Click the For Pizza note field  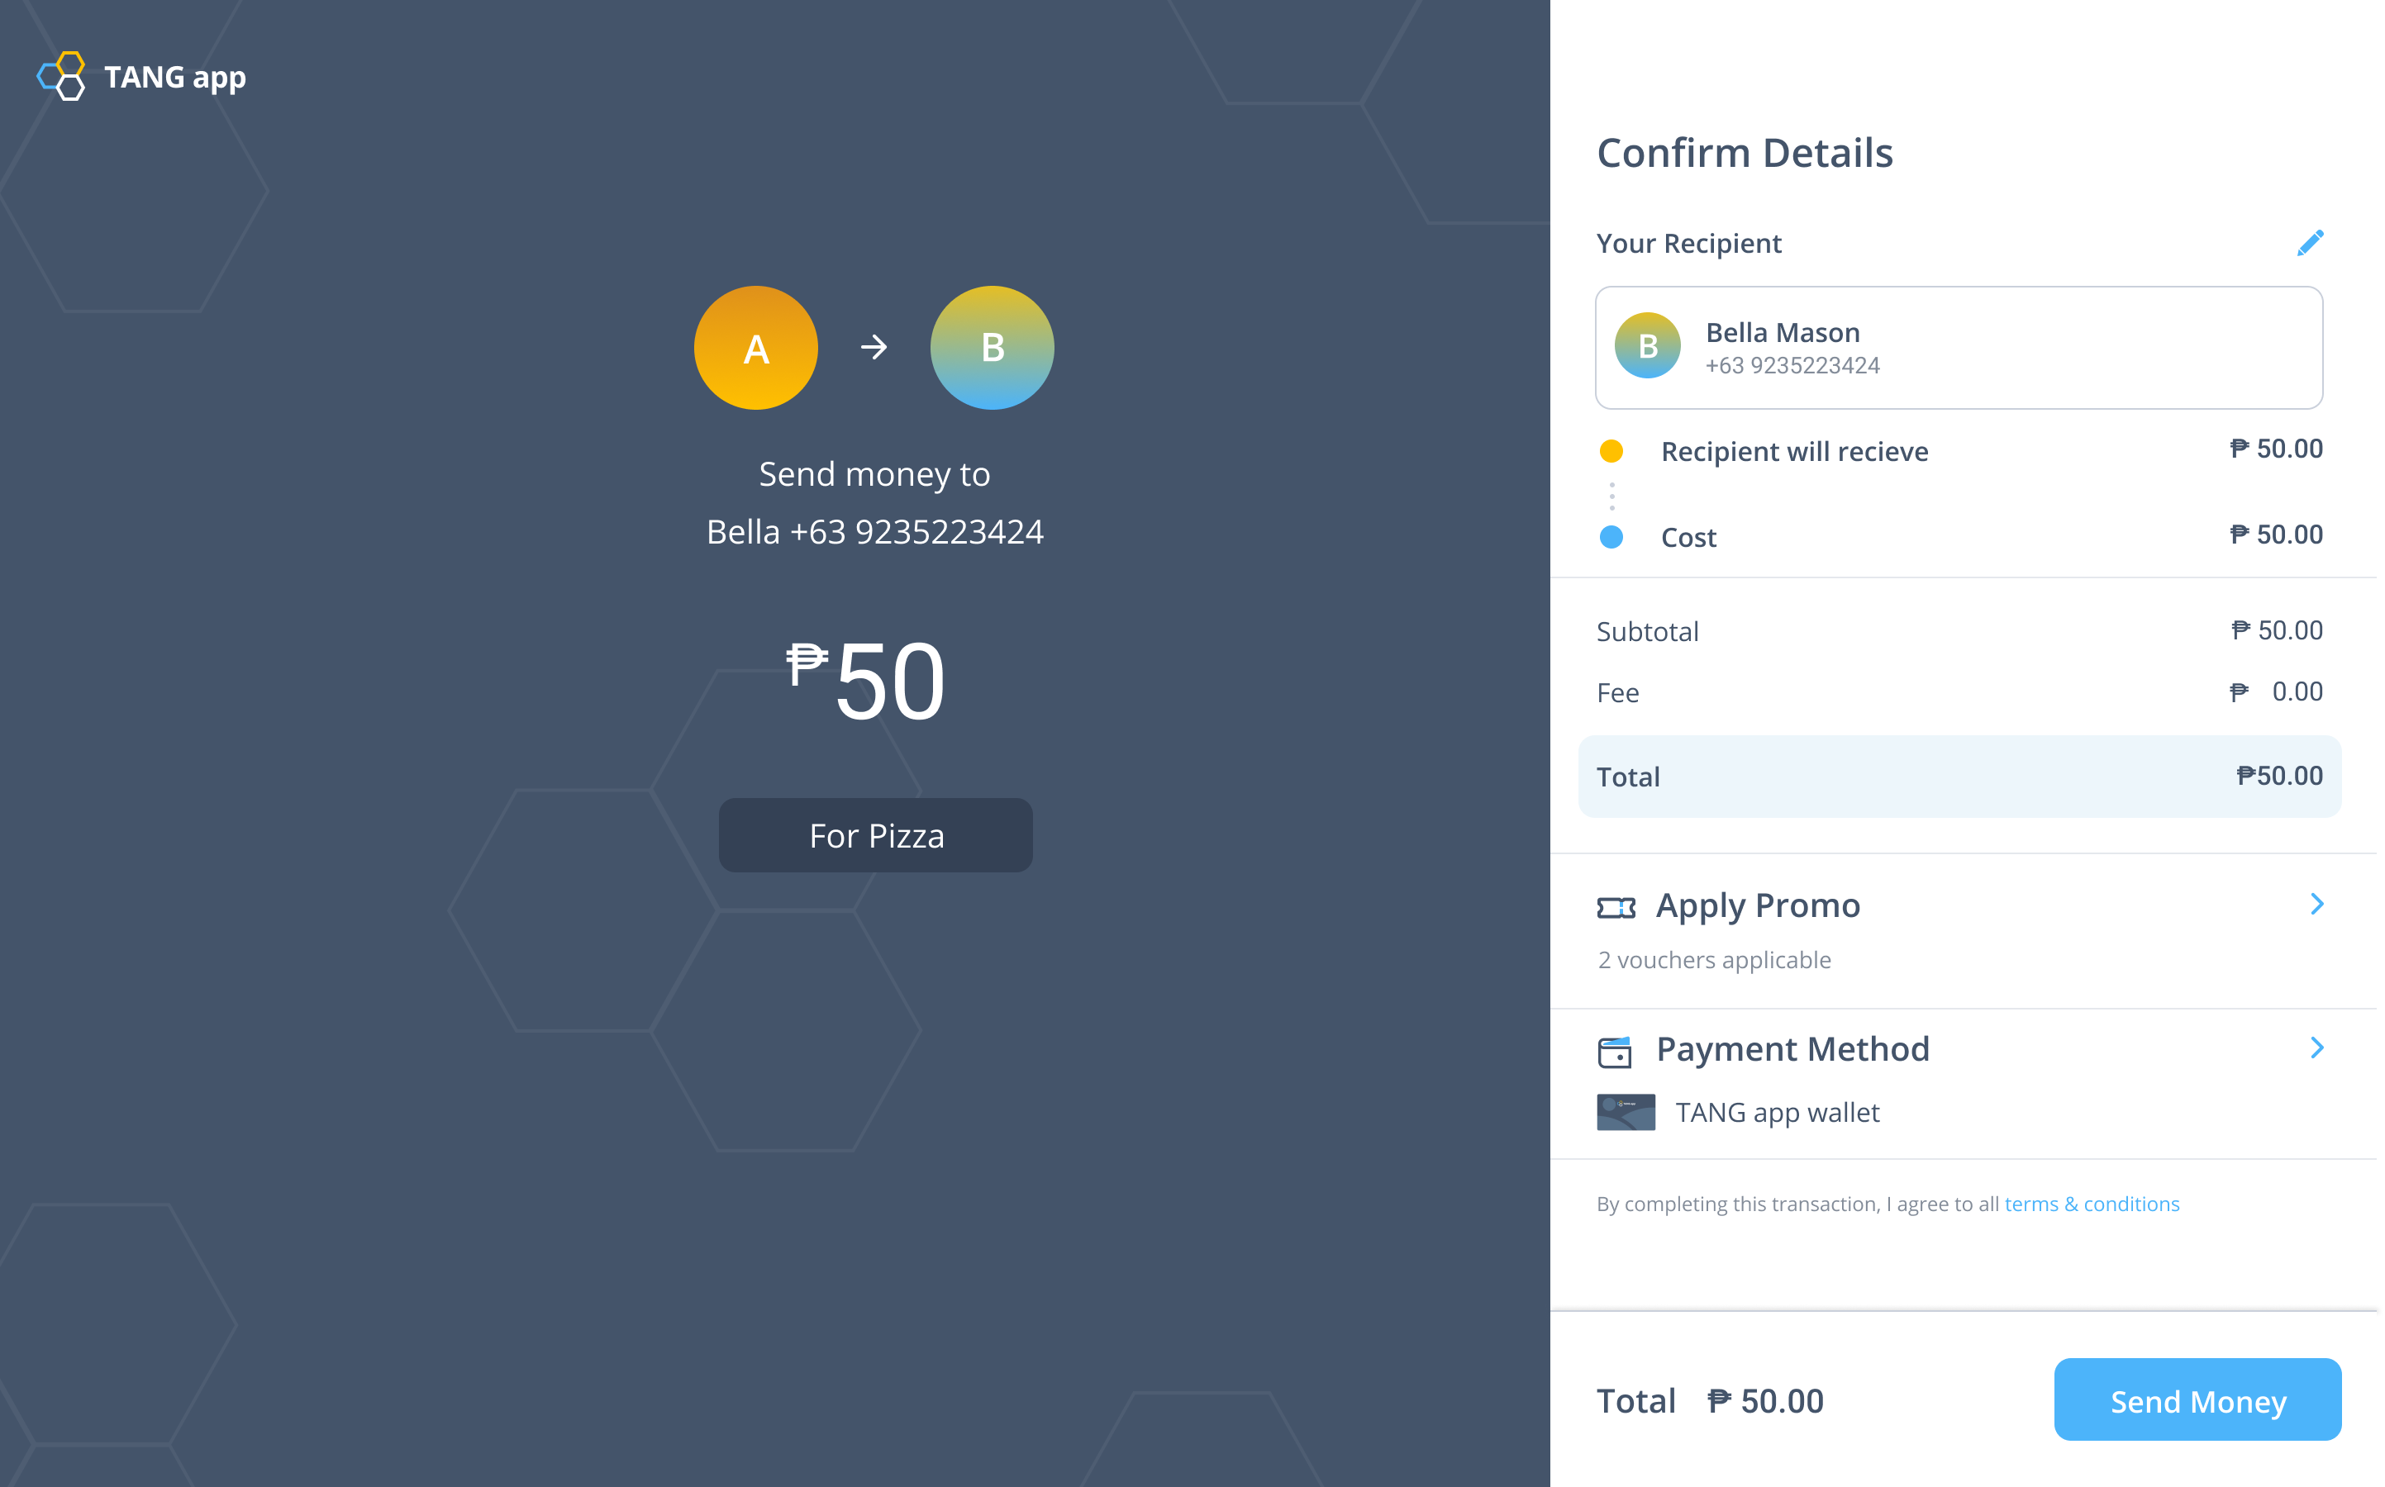tap(875, 835)
